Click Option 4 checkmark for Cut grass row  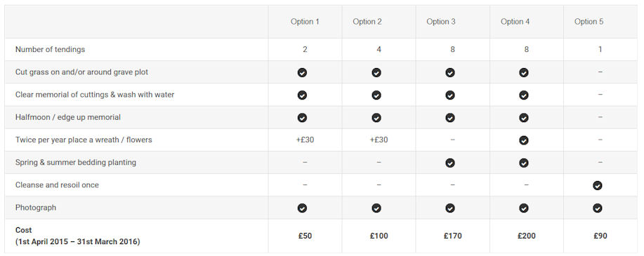pyautogui.click(x=524, y=73)
